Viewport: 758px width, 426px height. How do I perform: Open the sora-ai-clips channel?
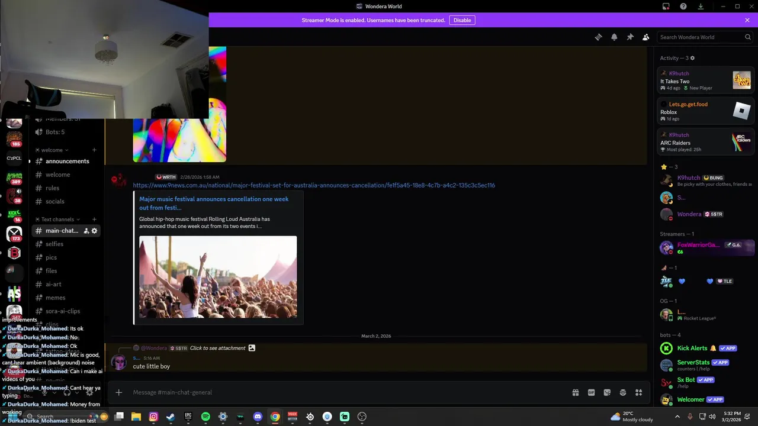(x=66, y=311)
